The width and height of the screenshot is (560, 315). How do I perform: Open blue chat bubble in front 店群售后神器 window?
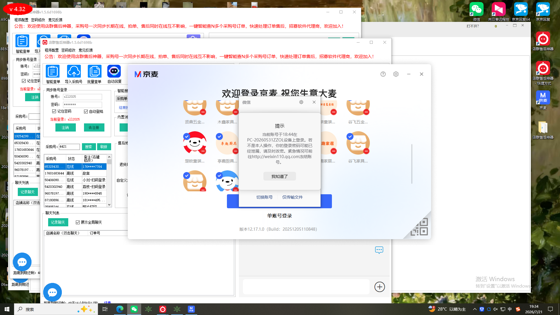[52, 292]
